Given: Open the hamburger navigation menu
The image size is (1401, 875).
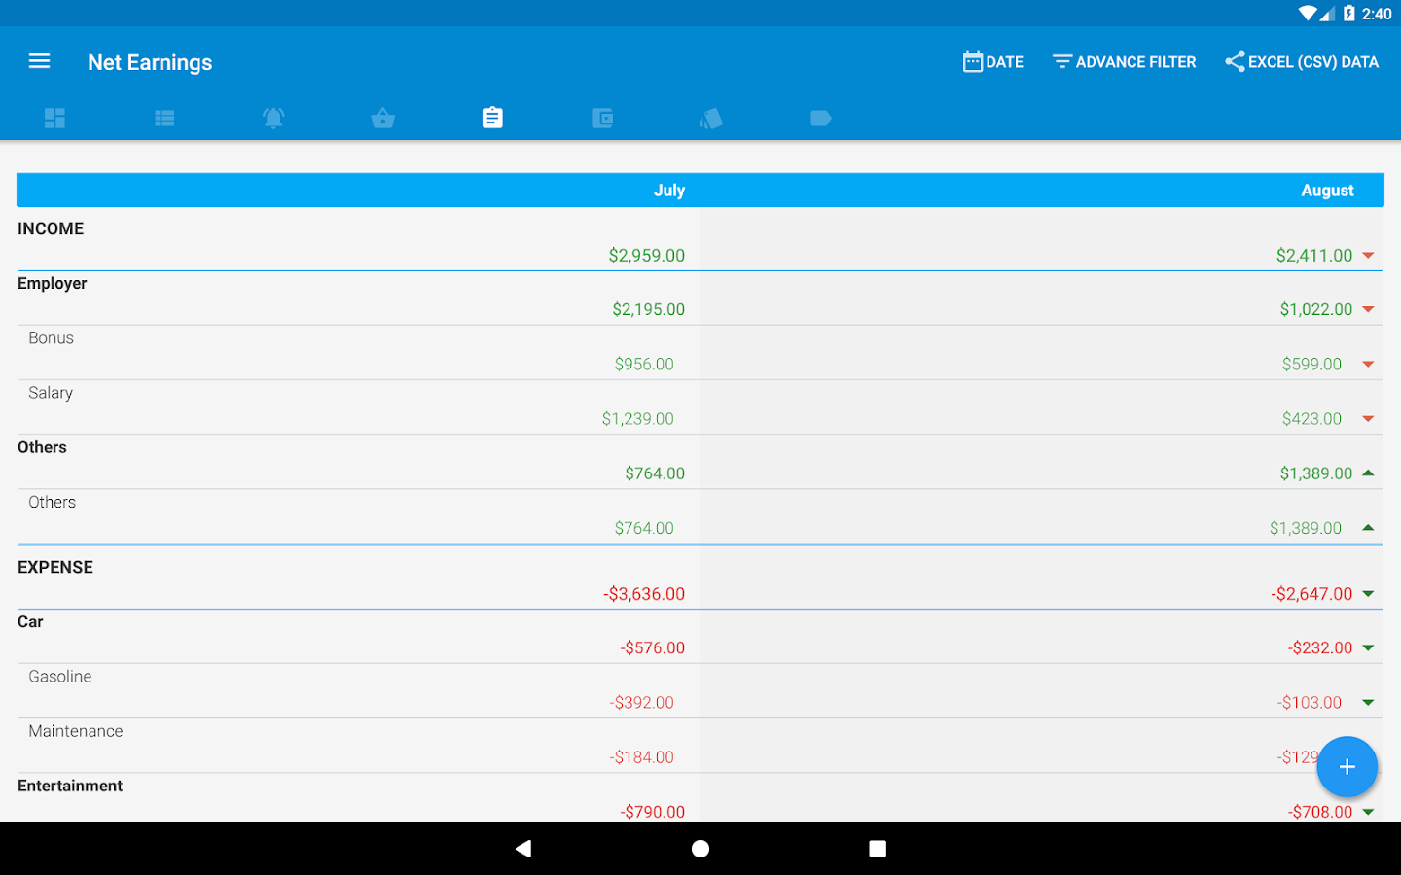Looking at the screenshot, I should point(39,61).
